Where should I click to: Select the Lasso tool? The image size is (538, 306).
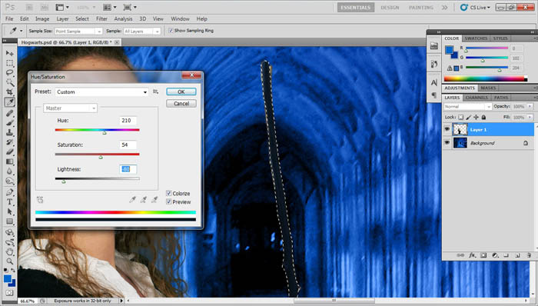[x=9, y=73]
